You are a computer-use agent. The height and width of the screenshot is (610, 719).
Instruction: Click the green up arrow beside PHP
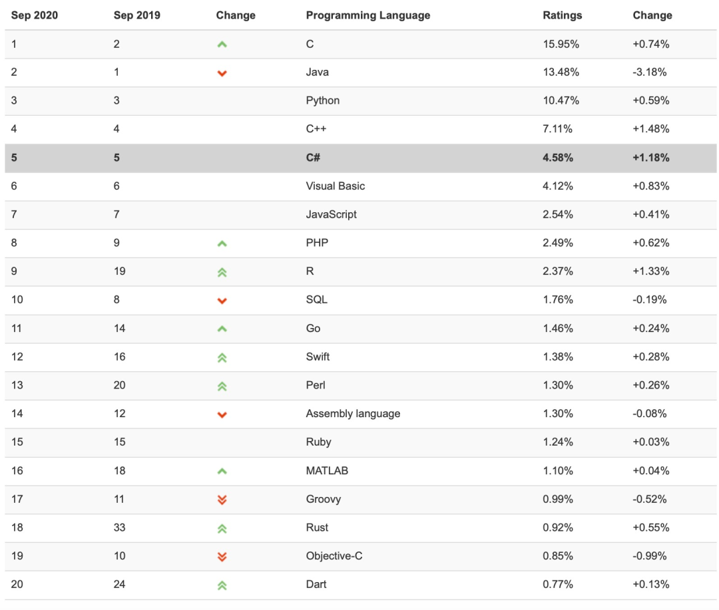222,244
